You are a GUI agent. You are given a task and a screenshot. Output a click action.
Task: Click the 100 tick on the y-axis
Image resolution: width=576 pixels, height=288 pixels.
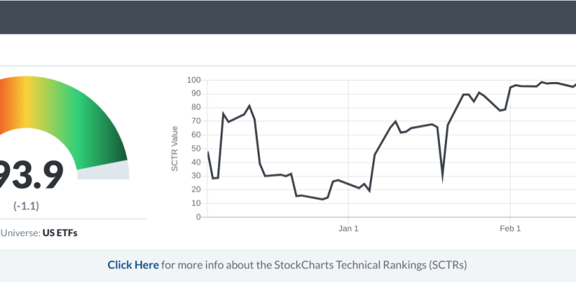coord(192,79)
